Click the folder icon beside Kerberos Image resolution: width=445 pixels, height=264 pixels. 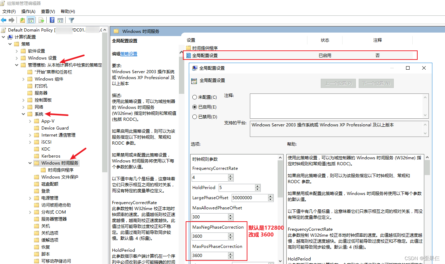pos(36,156)
